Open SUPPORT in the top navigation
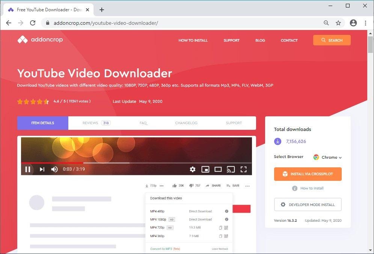374x254 pixels. pos(231,40)
